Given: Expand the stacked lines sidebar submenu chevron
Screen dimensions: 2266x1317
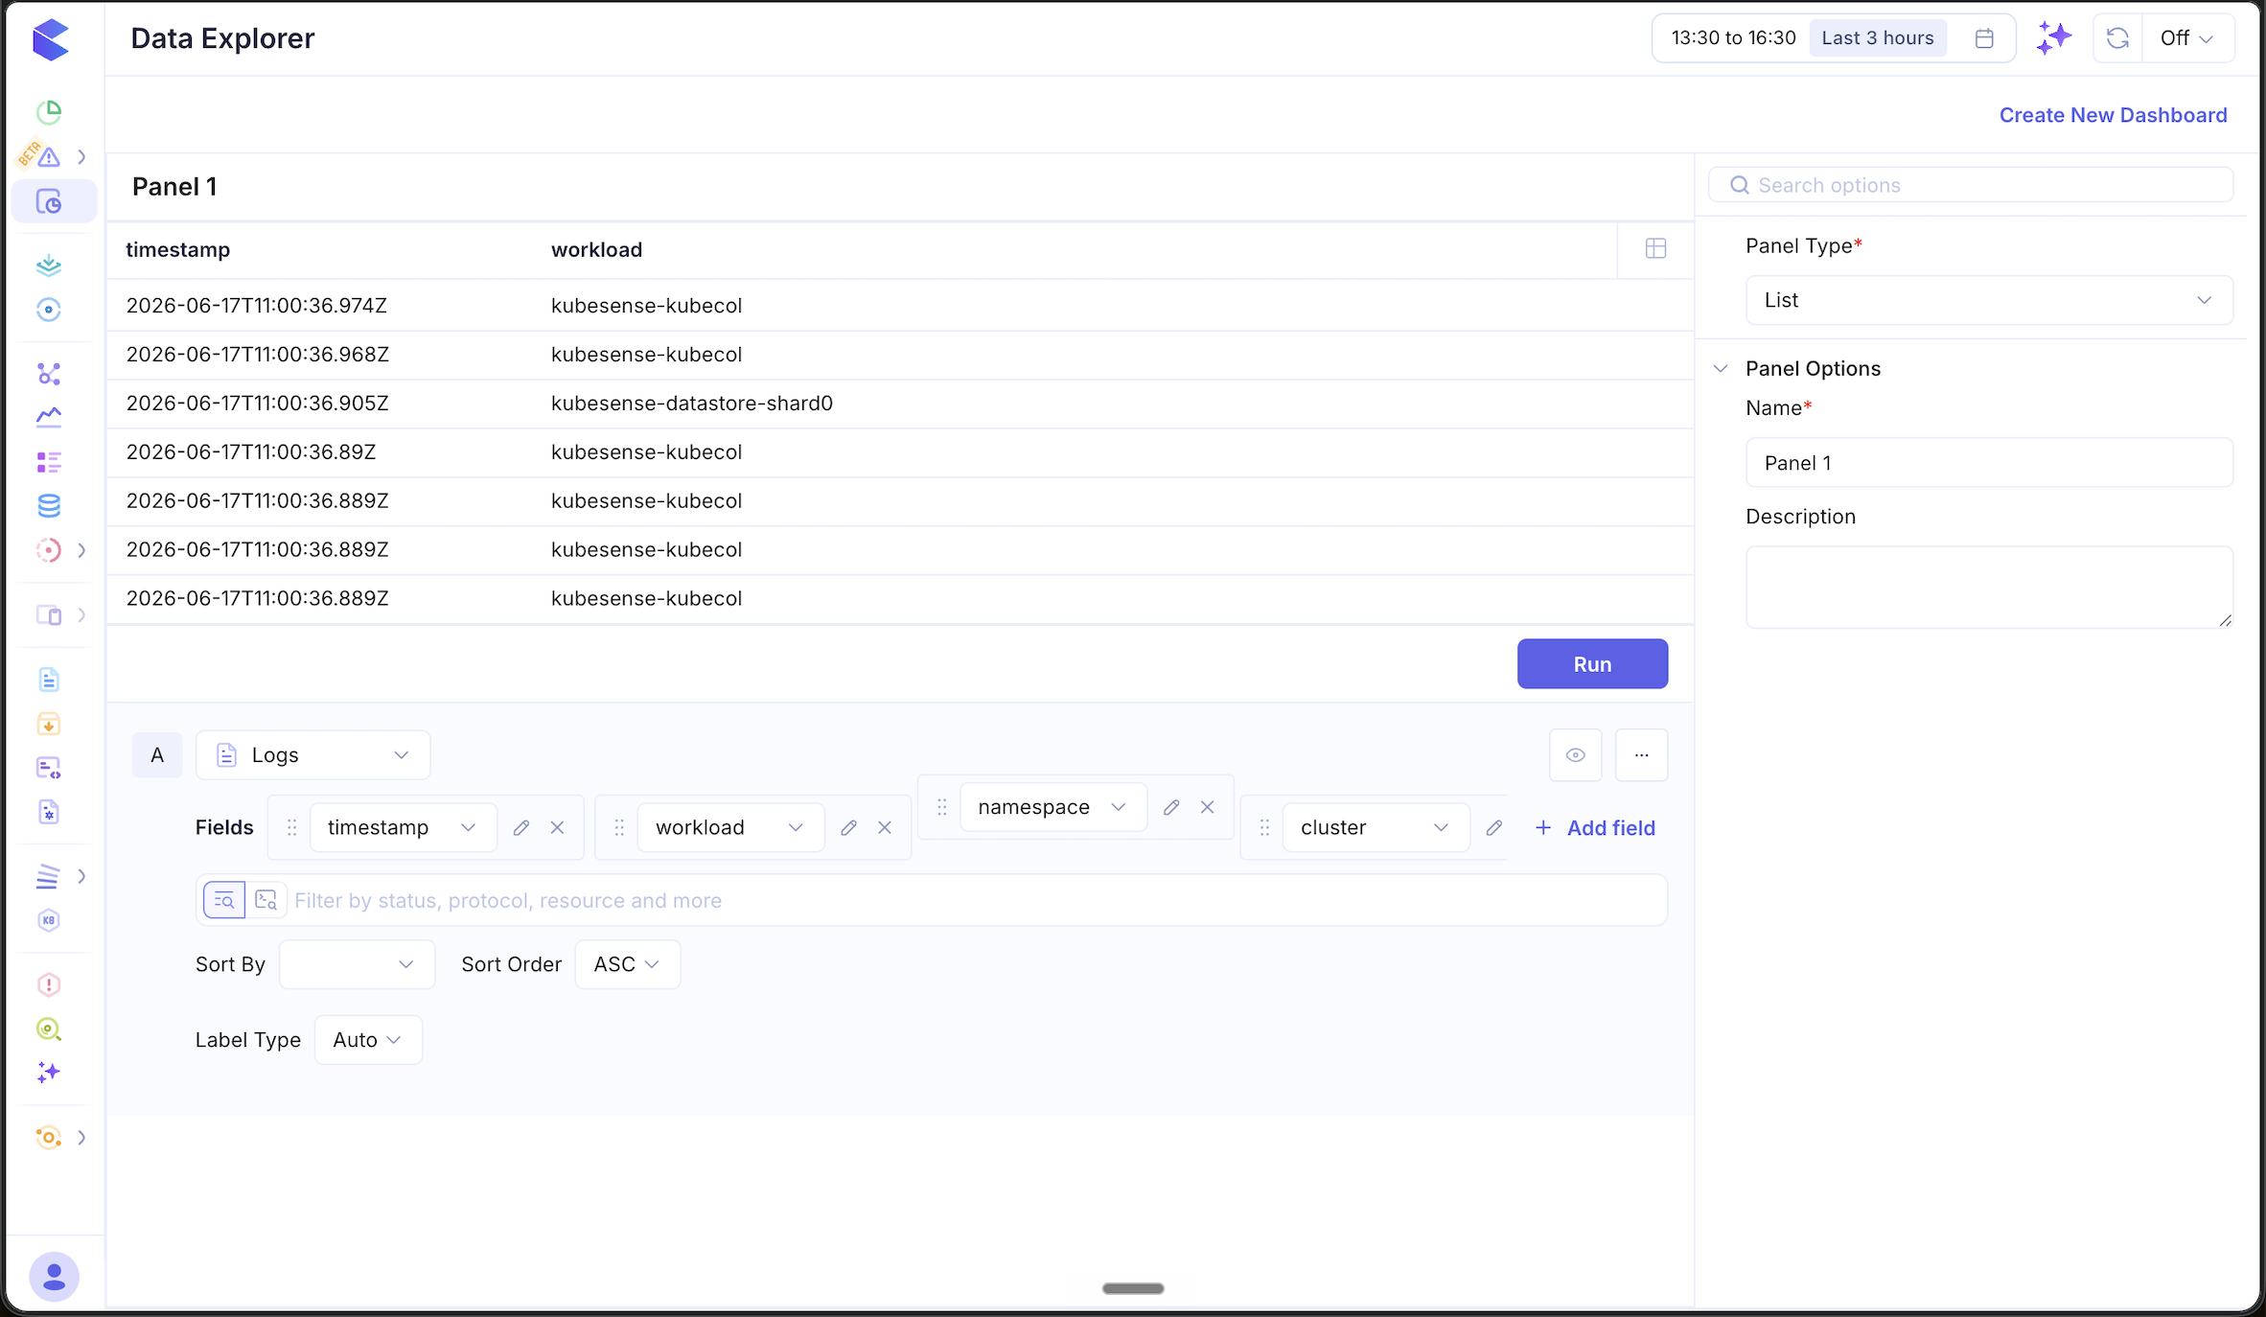Looking at the screenshot, I should click(x=81, y=876).
